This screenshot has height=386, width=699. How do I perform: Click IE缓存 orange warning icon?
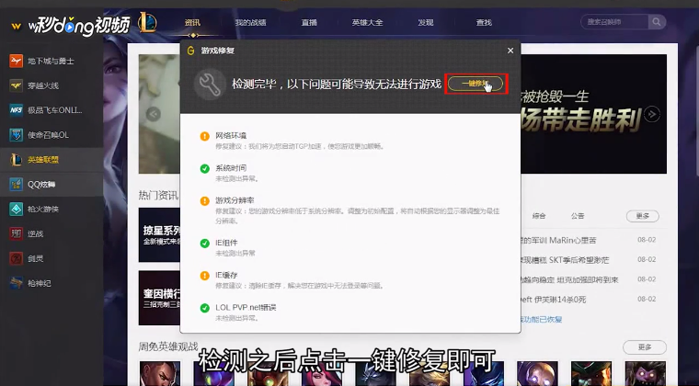204,276
